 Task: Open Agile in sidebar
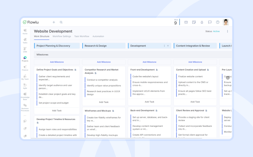click(x=25, y=86)
